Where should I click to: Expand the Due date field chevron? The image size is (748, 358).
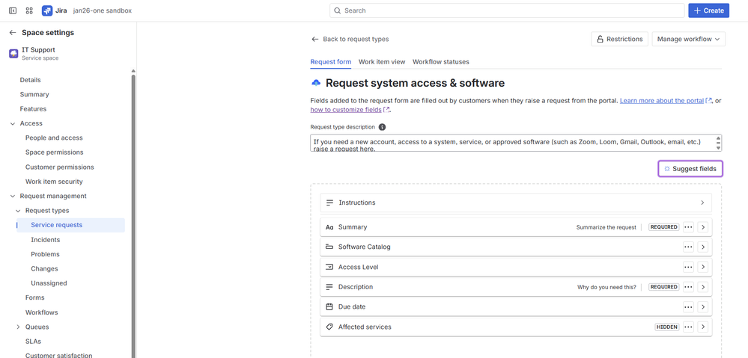(x=702, y=307)
